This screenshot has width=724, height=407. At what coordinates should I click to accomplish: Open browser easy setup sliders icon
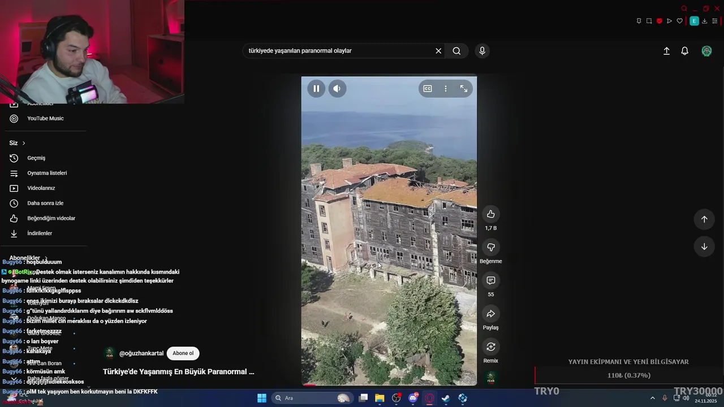point(715,21)
